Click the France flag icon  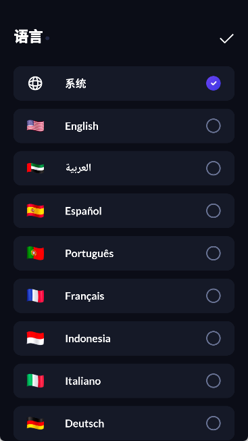pos(35,296)
